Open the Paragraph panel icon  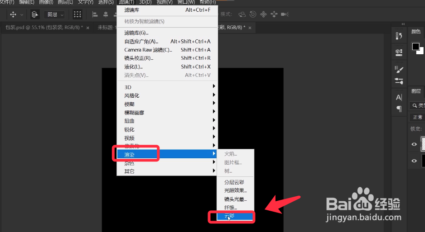(399, 109)
